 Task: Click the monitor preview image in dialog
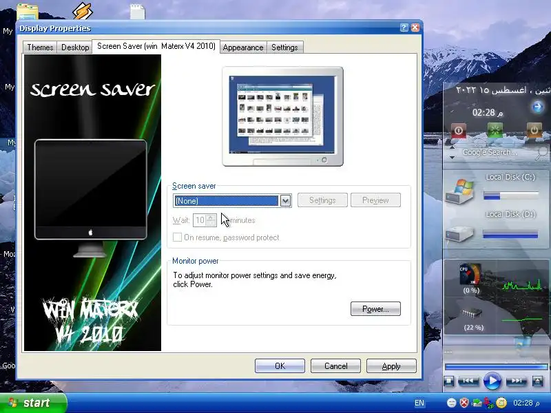click(x=283, y=116)
